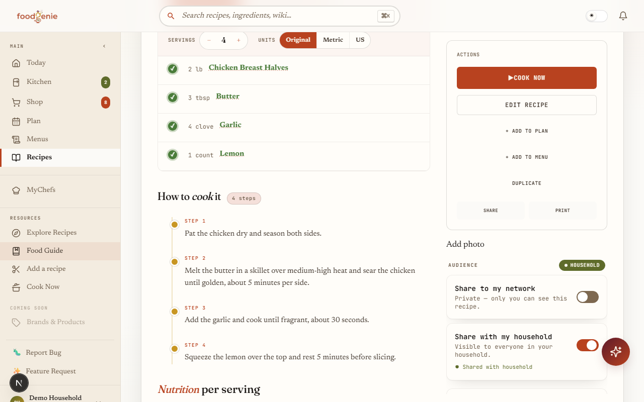Open the Demo Household account entry
The width and height of the screenshot is (644, 402).
(x=60, y=398)
